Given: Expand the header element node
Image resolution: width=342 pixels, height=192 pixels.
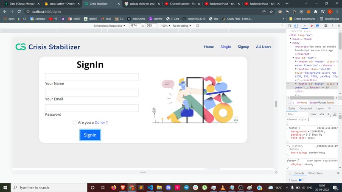Looking at the screenshot, I should coord(296,61).
